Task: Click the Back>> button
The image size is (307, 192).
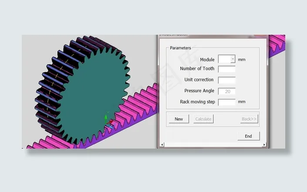Action: coord(250,119)
